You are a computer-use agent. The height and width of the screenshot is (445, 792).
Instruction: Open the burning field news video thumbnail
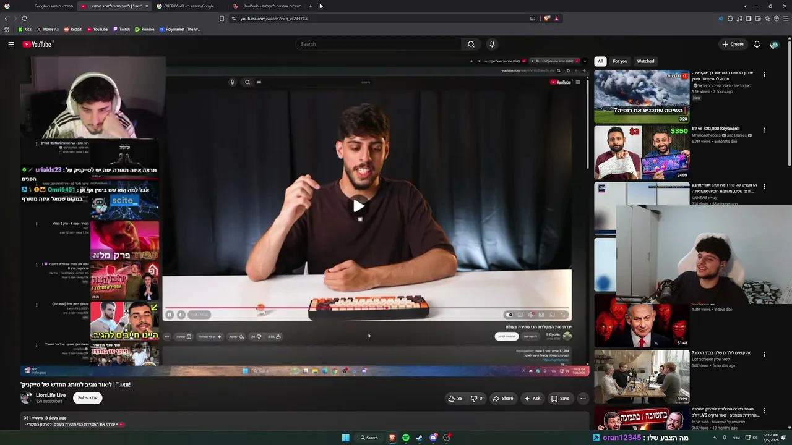coord(642,96)
